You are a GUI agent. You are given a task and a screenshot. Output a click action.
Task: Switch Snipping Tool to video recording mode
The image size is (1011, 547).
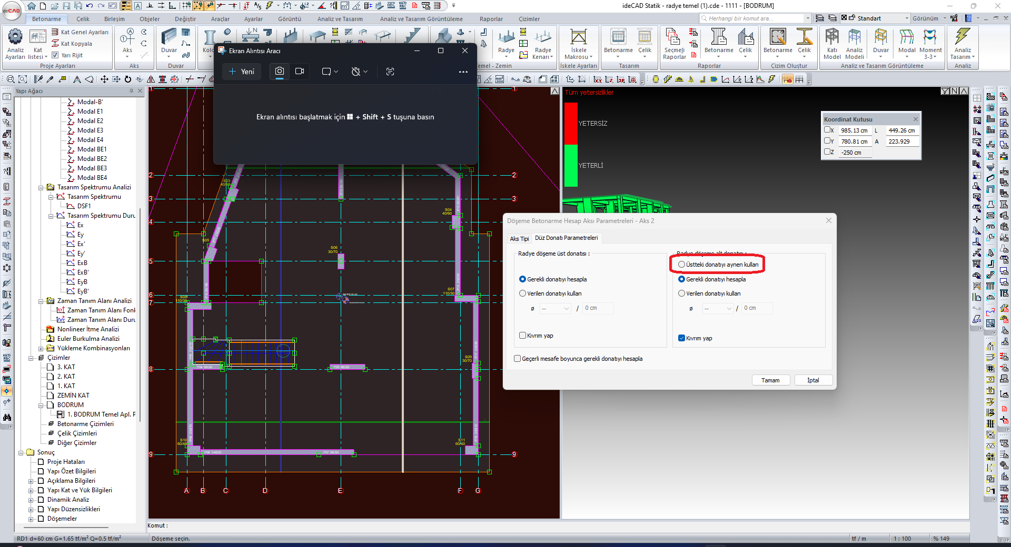point(300,72)
